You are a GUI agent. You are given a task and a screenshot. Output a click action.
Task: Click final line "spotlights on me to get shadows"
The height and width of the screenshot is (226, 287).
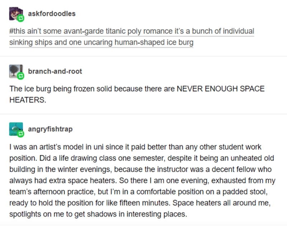(x=98, y=214)
